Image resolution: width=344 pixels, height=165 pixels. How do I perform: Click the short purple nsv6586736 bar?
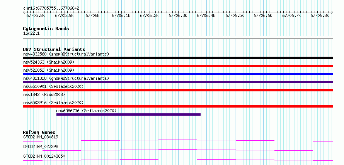[128, 114]
